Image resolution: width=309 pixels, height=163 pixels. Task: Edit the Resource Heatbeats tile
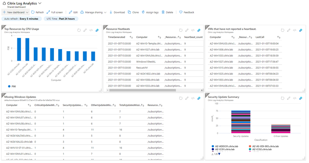pyautogui.click(x=187, y=30)
